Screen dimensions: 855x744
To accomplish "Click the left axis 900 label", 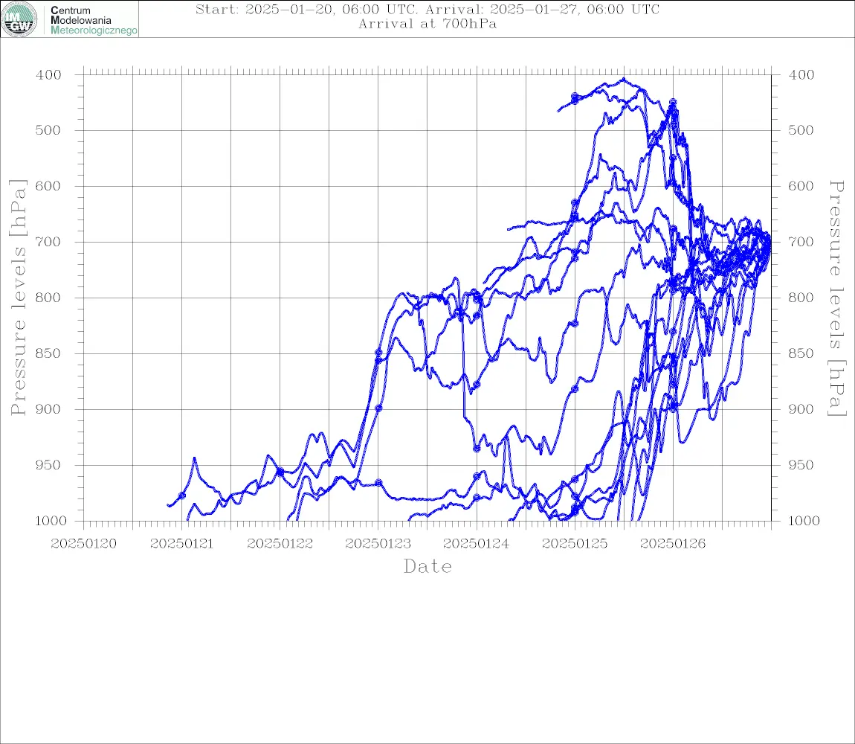I will tap(48, 409).
